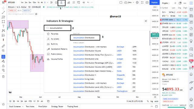Viewport: 194px width, 109px height.
Task: Close the Indicators & Strategies dialog
Action: (146, 21)
